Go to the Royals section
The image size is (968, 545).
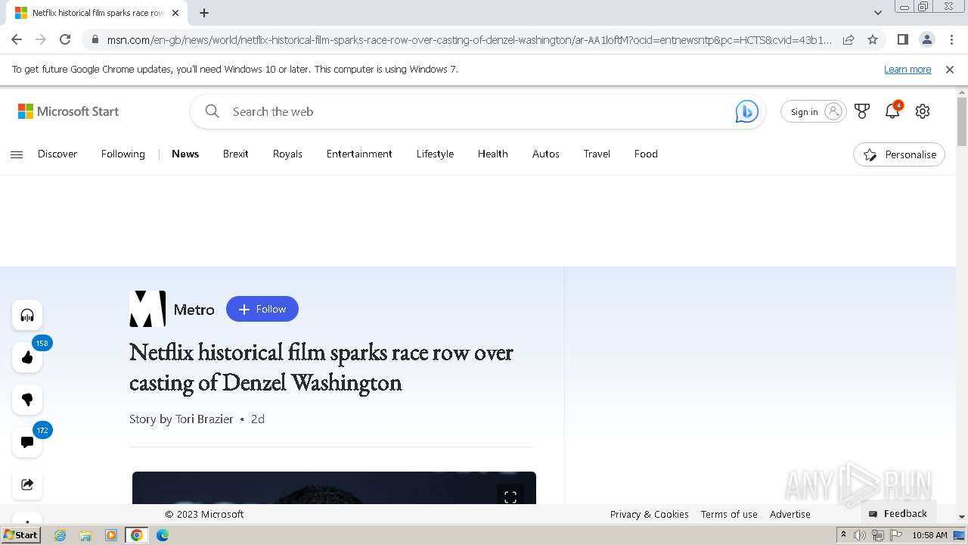pyautogui.click(x=287, y=154)
